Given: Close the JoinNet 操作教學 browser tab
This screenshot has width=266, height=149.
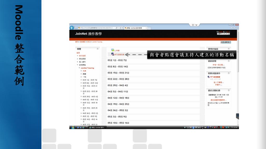Looking at the screenshot, I should (x=146, y=28).
